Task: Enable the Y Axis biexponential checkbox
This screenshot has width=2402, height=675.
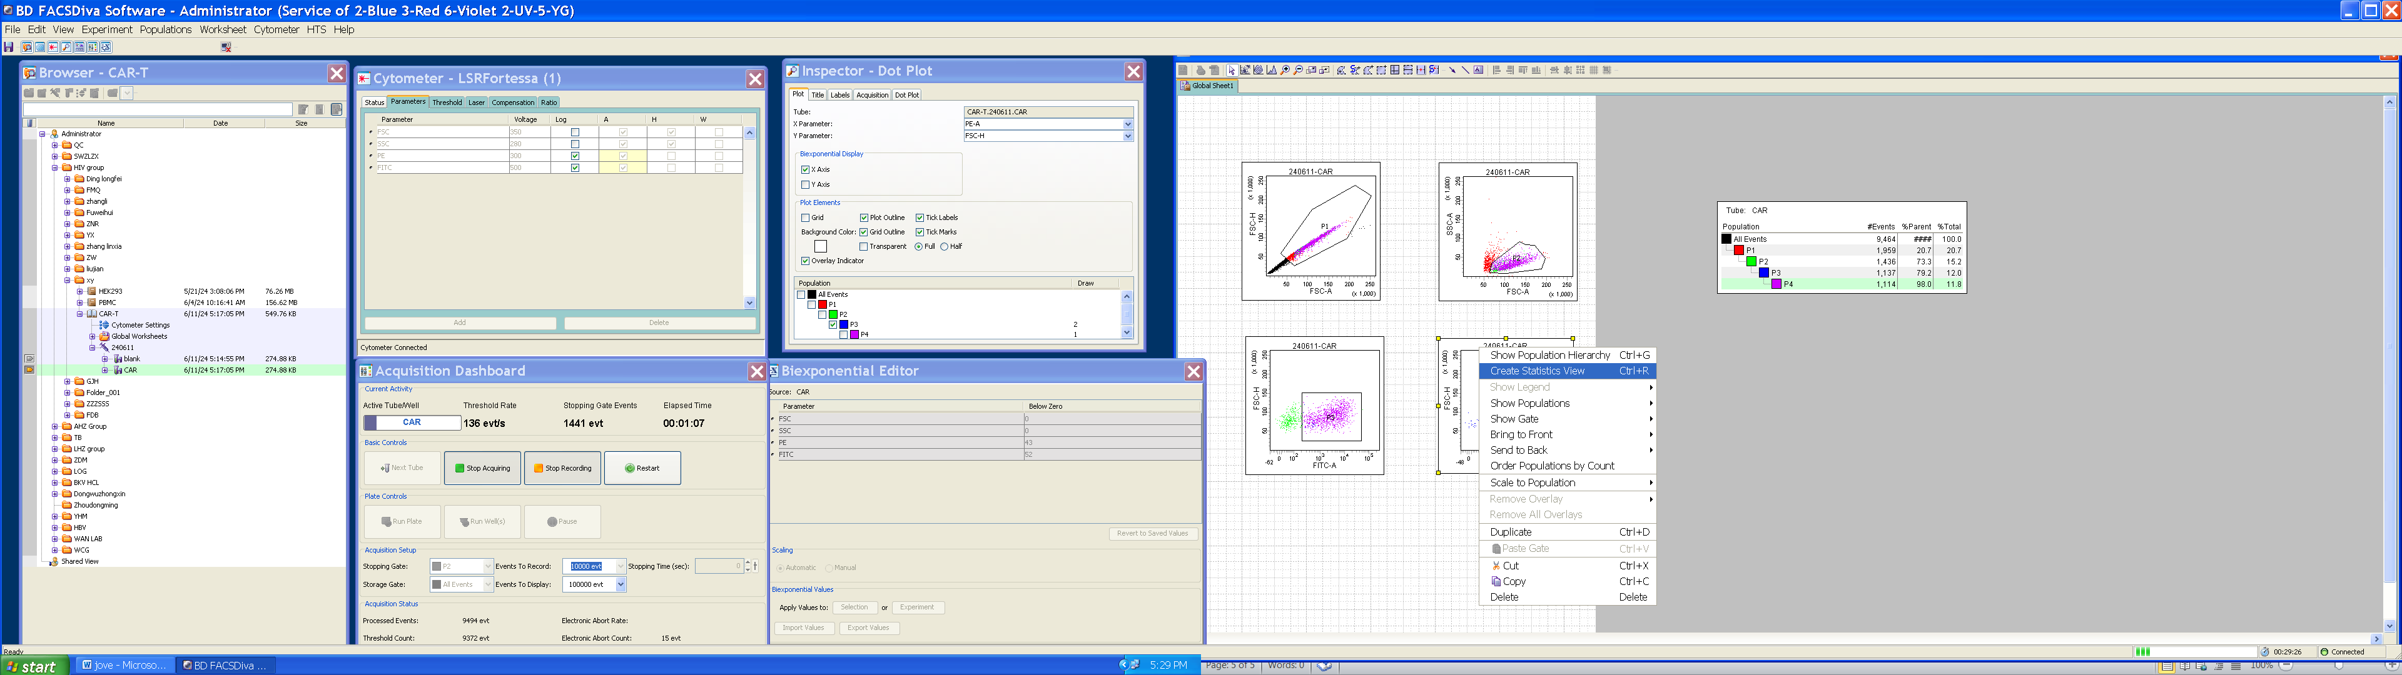Action: click(x=806, y=184)
